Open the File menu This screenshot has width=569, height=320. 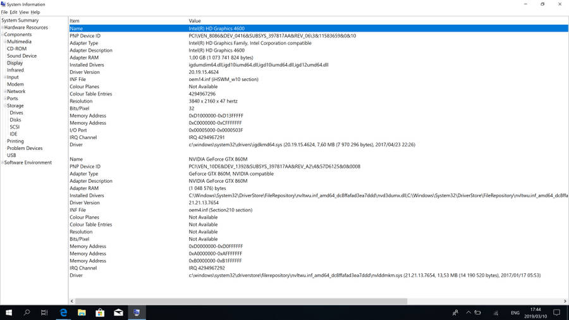[4, 12]
